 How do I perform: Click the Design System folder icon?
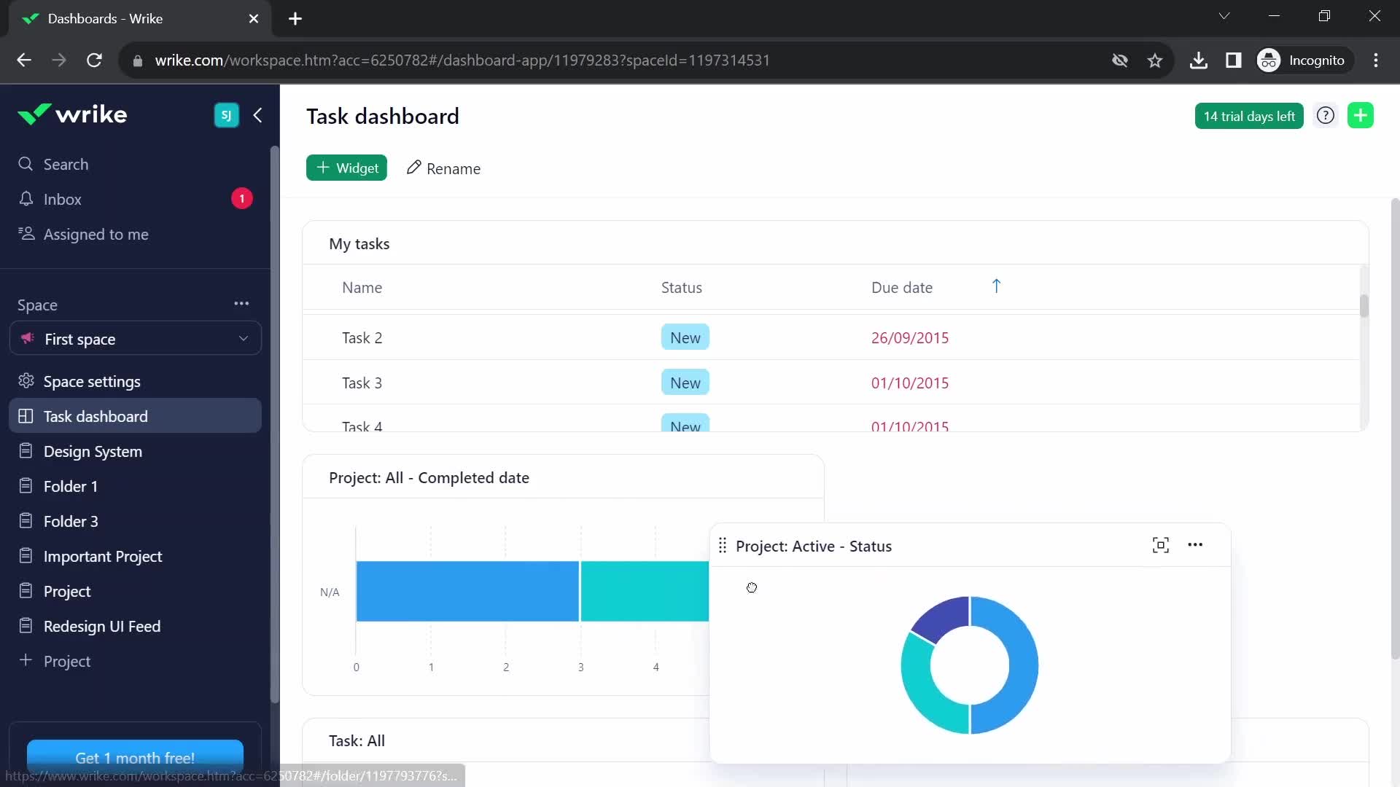26,450
